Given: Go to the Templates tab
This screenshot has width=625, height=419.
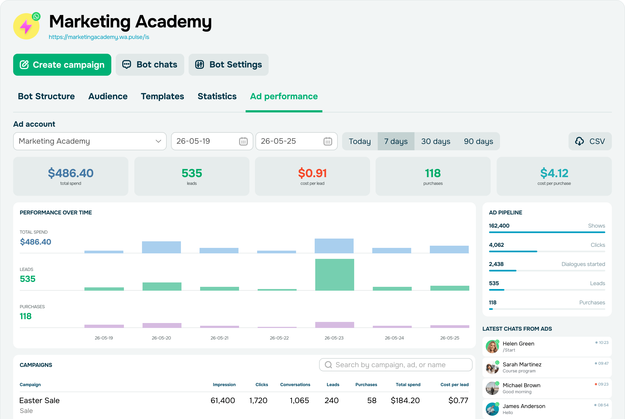Looking at the screenshot, I should pos(163,97).
